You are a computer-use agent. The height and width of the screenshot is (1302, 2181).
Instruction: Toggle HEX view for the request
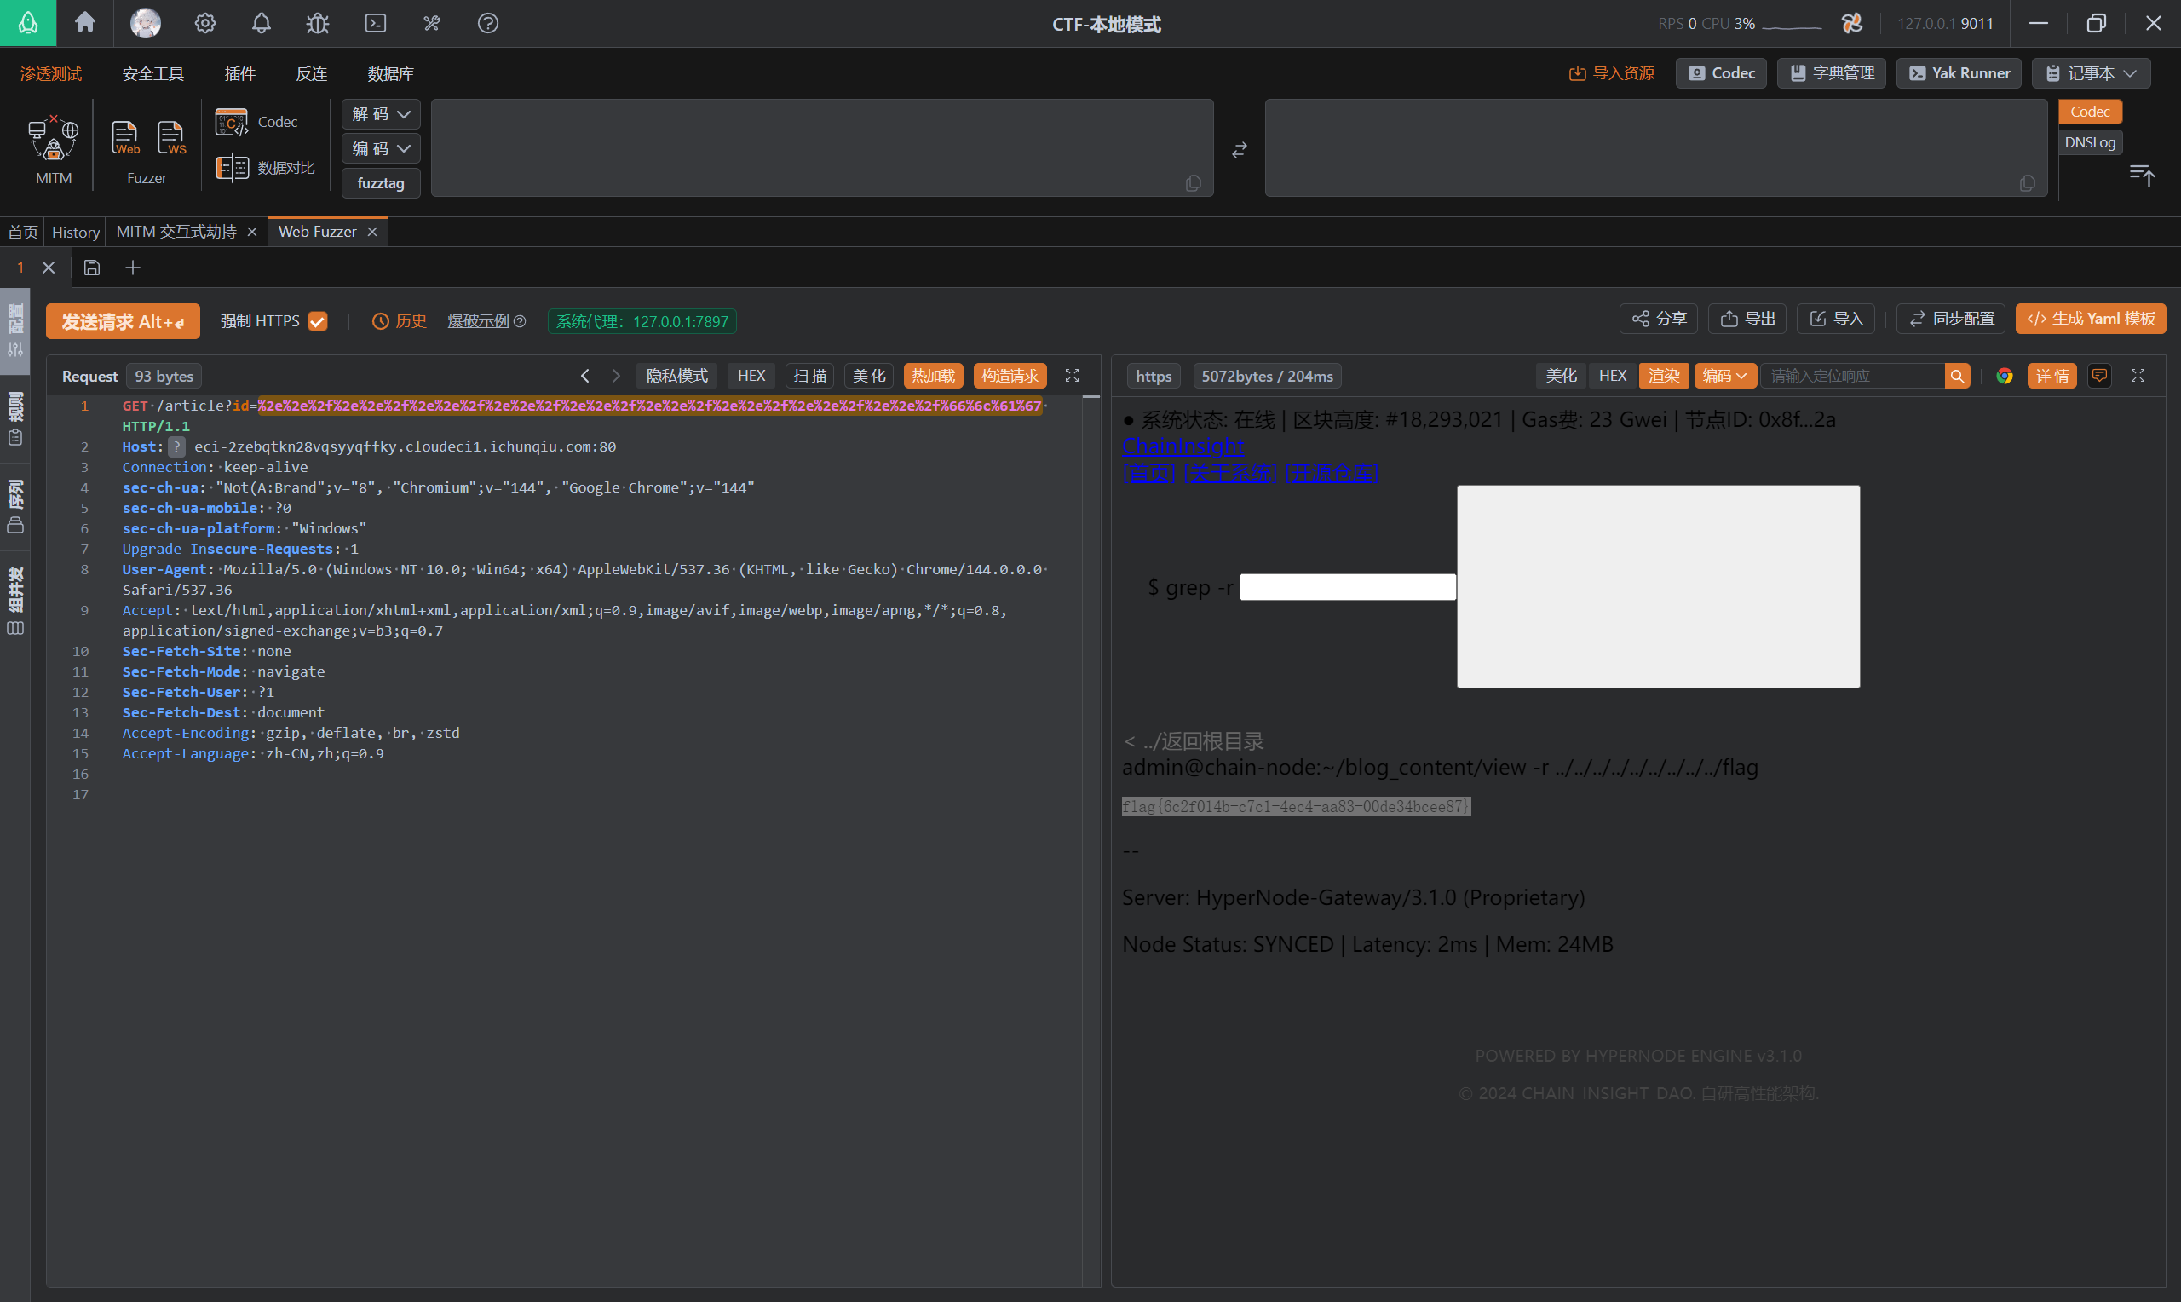point(751,376)
